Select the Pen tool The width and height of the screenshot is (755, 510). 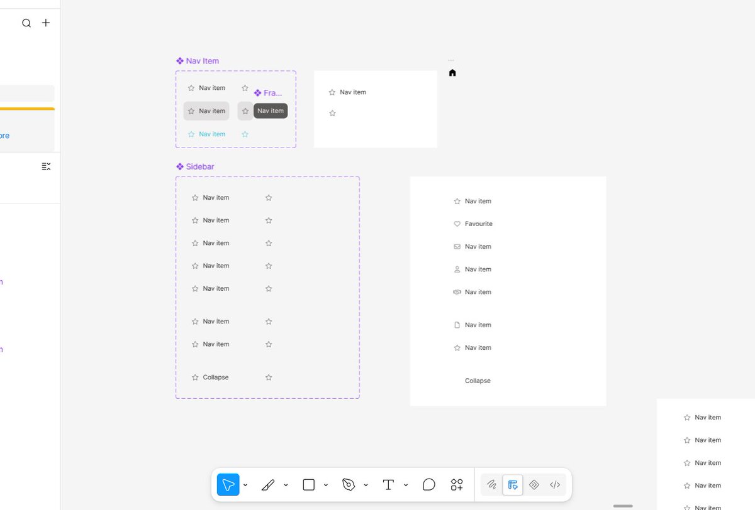[x=349, y=485]
